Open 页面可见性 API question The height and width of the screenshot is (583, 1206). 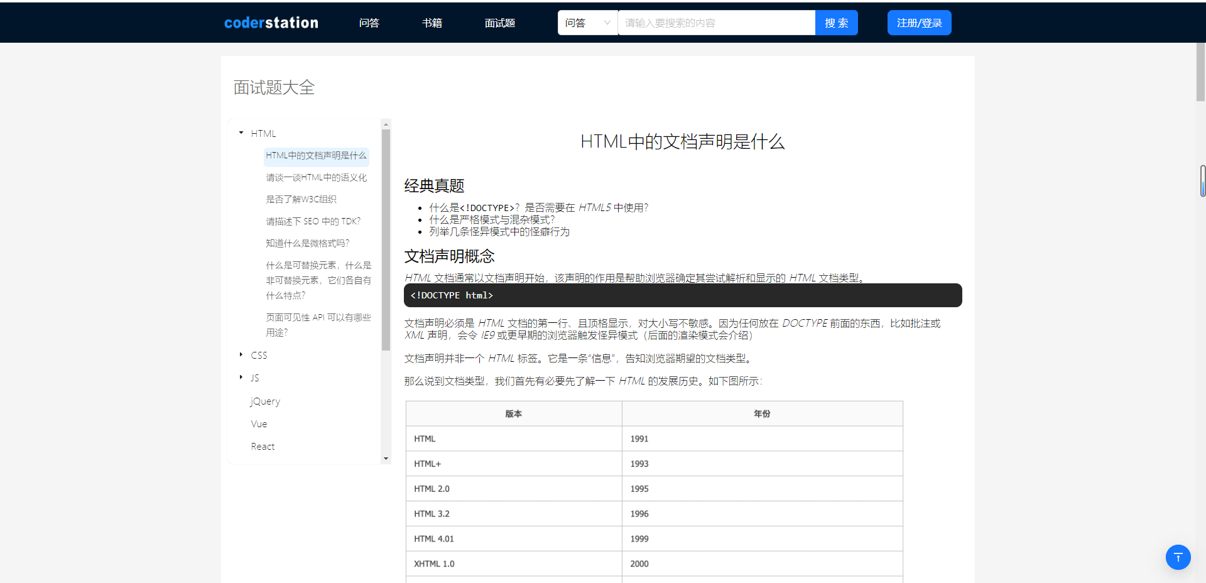point(318,325)
